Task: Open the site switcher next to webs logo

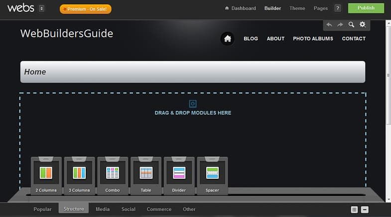Action: click(x=42, y=8)
